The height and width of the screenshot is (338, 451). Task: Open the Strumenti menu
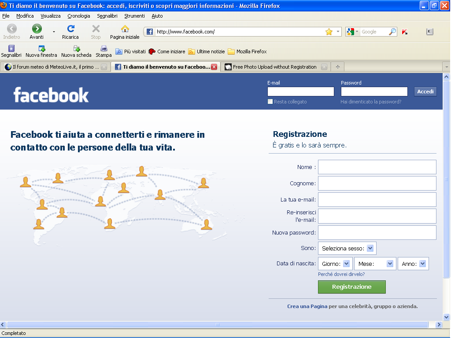[134, 15]
